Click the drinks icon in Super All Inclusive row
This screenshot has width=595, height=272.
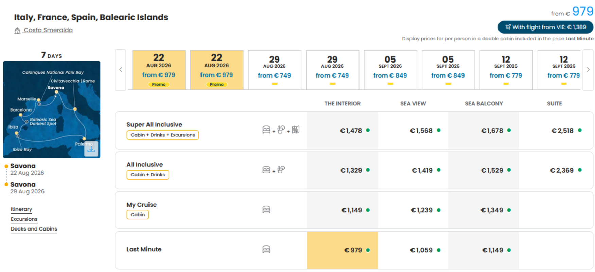point(281,130)
